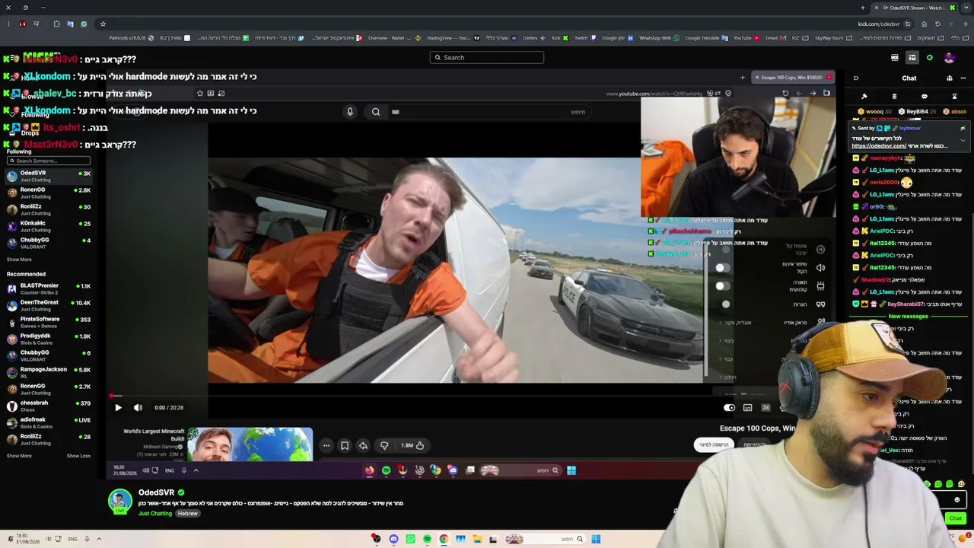Focus the Search Someone field in Following
This screenshot has height=548, width=974.
point(49,161)
